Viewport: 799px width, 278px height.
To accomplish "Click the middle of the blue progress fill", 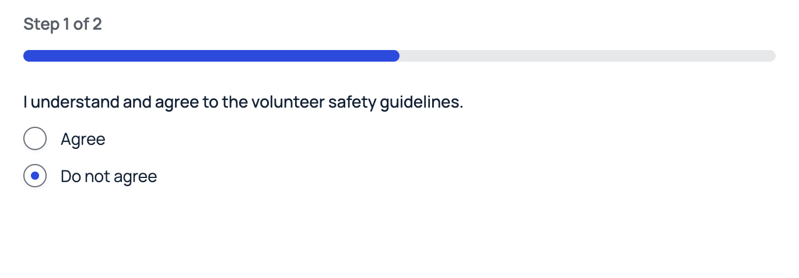I will (211, 56).
